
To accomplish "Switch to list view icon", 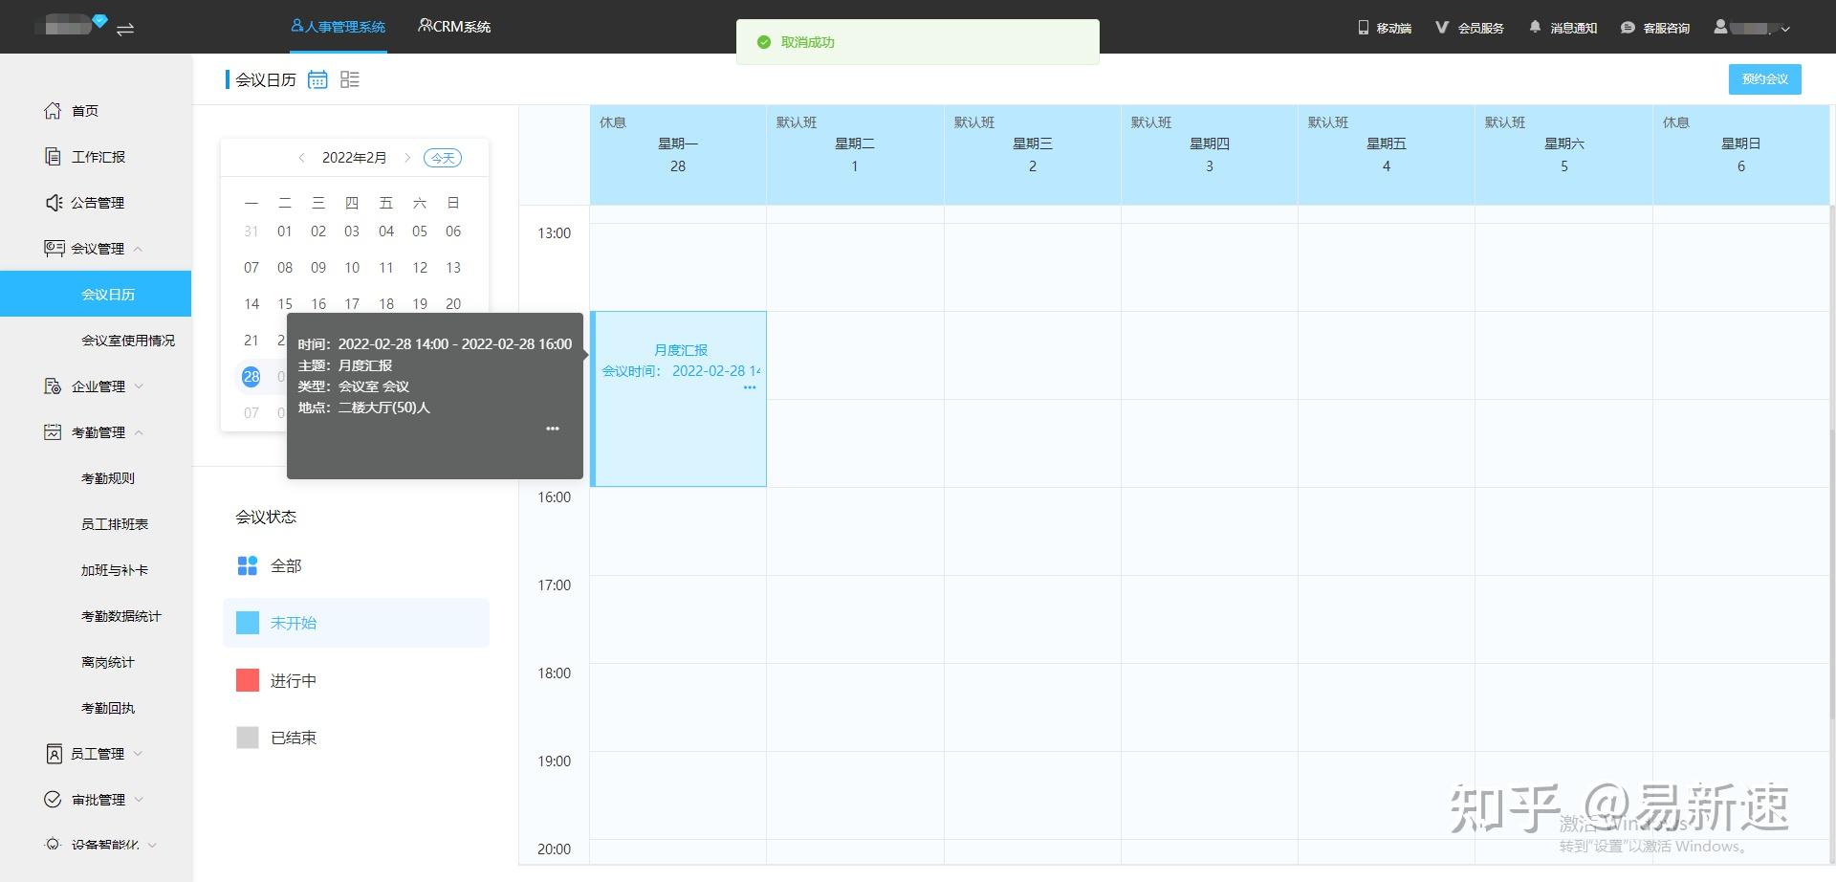I will [350, 79].
